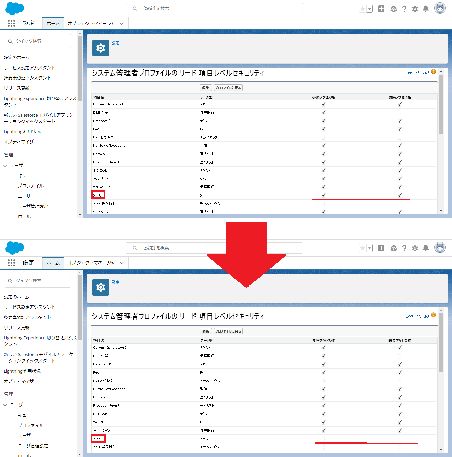Open global actions plus icon in upper screenshot
The width and height of the screenshot is (452, 457).
(x=381, y=9)
